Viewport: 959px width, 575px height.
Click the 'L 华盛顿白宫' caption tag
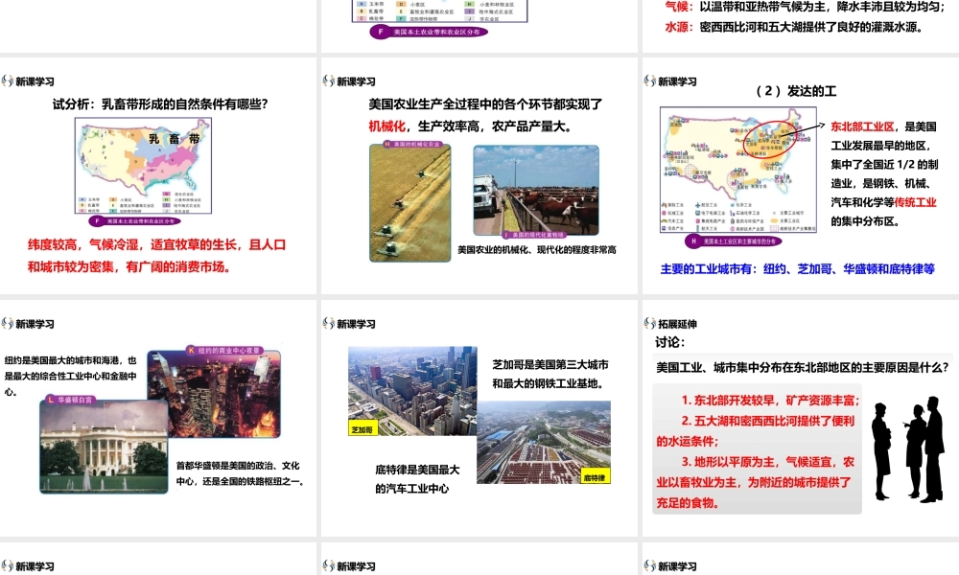pos(71,400)
